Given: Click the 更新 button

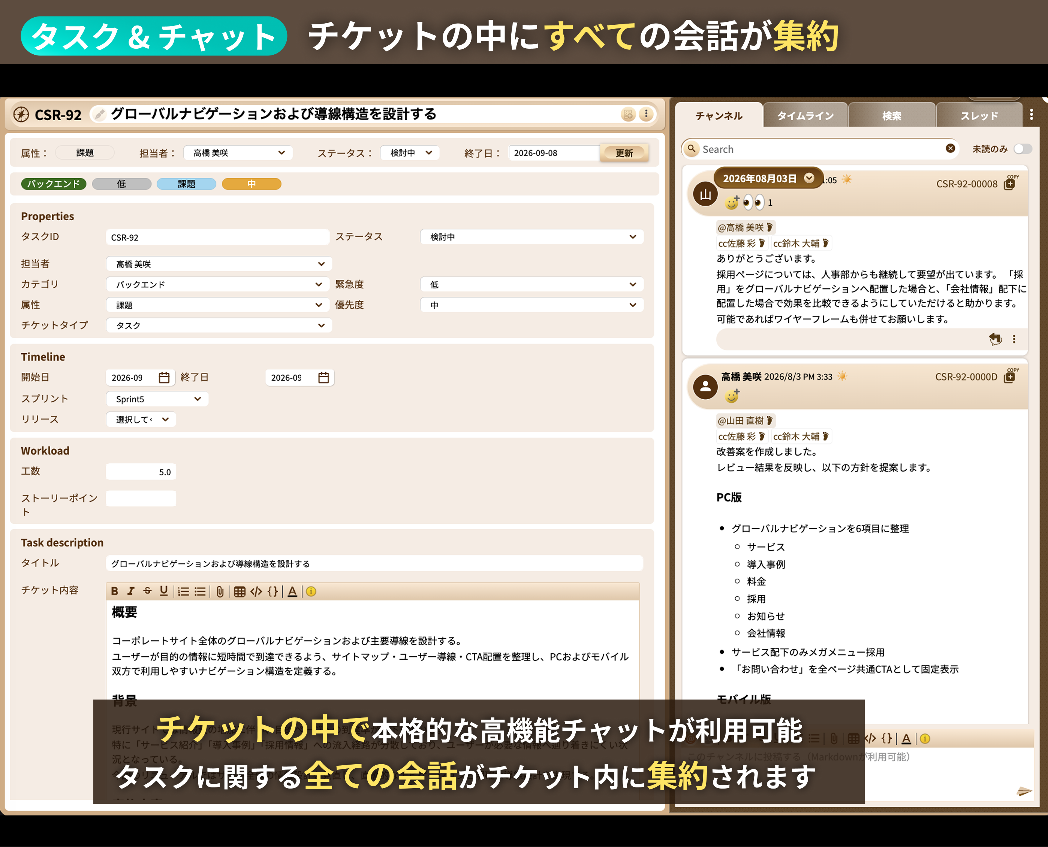Looking at the screenshot, I should click(x=624, y=153).
